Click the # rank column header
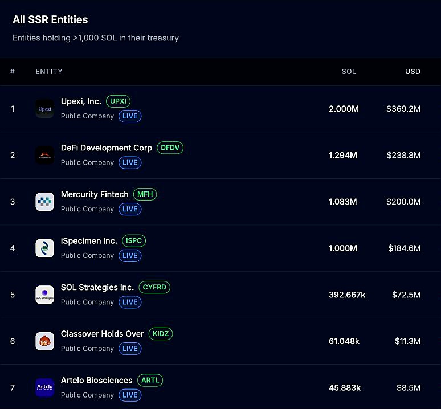Viewport: 441px width, 409px height. pos(13,72)
